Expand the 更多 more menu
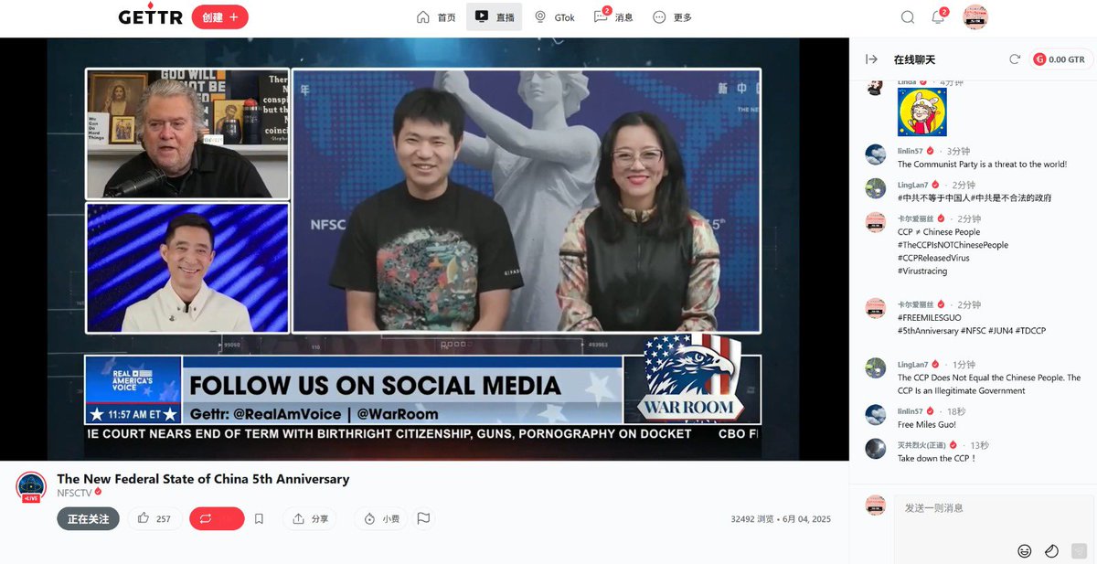 pos(672,17)
